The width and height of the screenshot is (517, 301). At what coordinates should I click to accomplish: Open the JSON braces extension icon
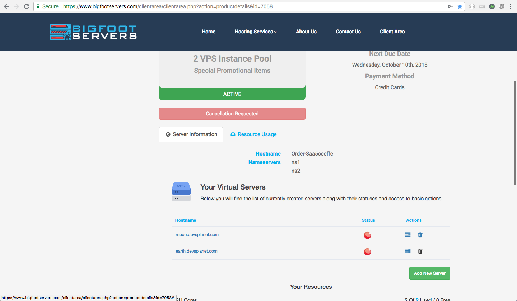(472, 6)
